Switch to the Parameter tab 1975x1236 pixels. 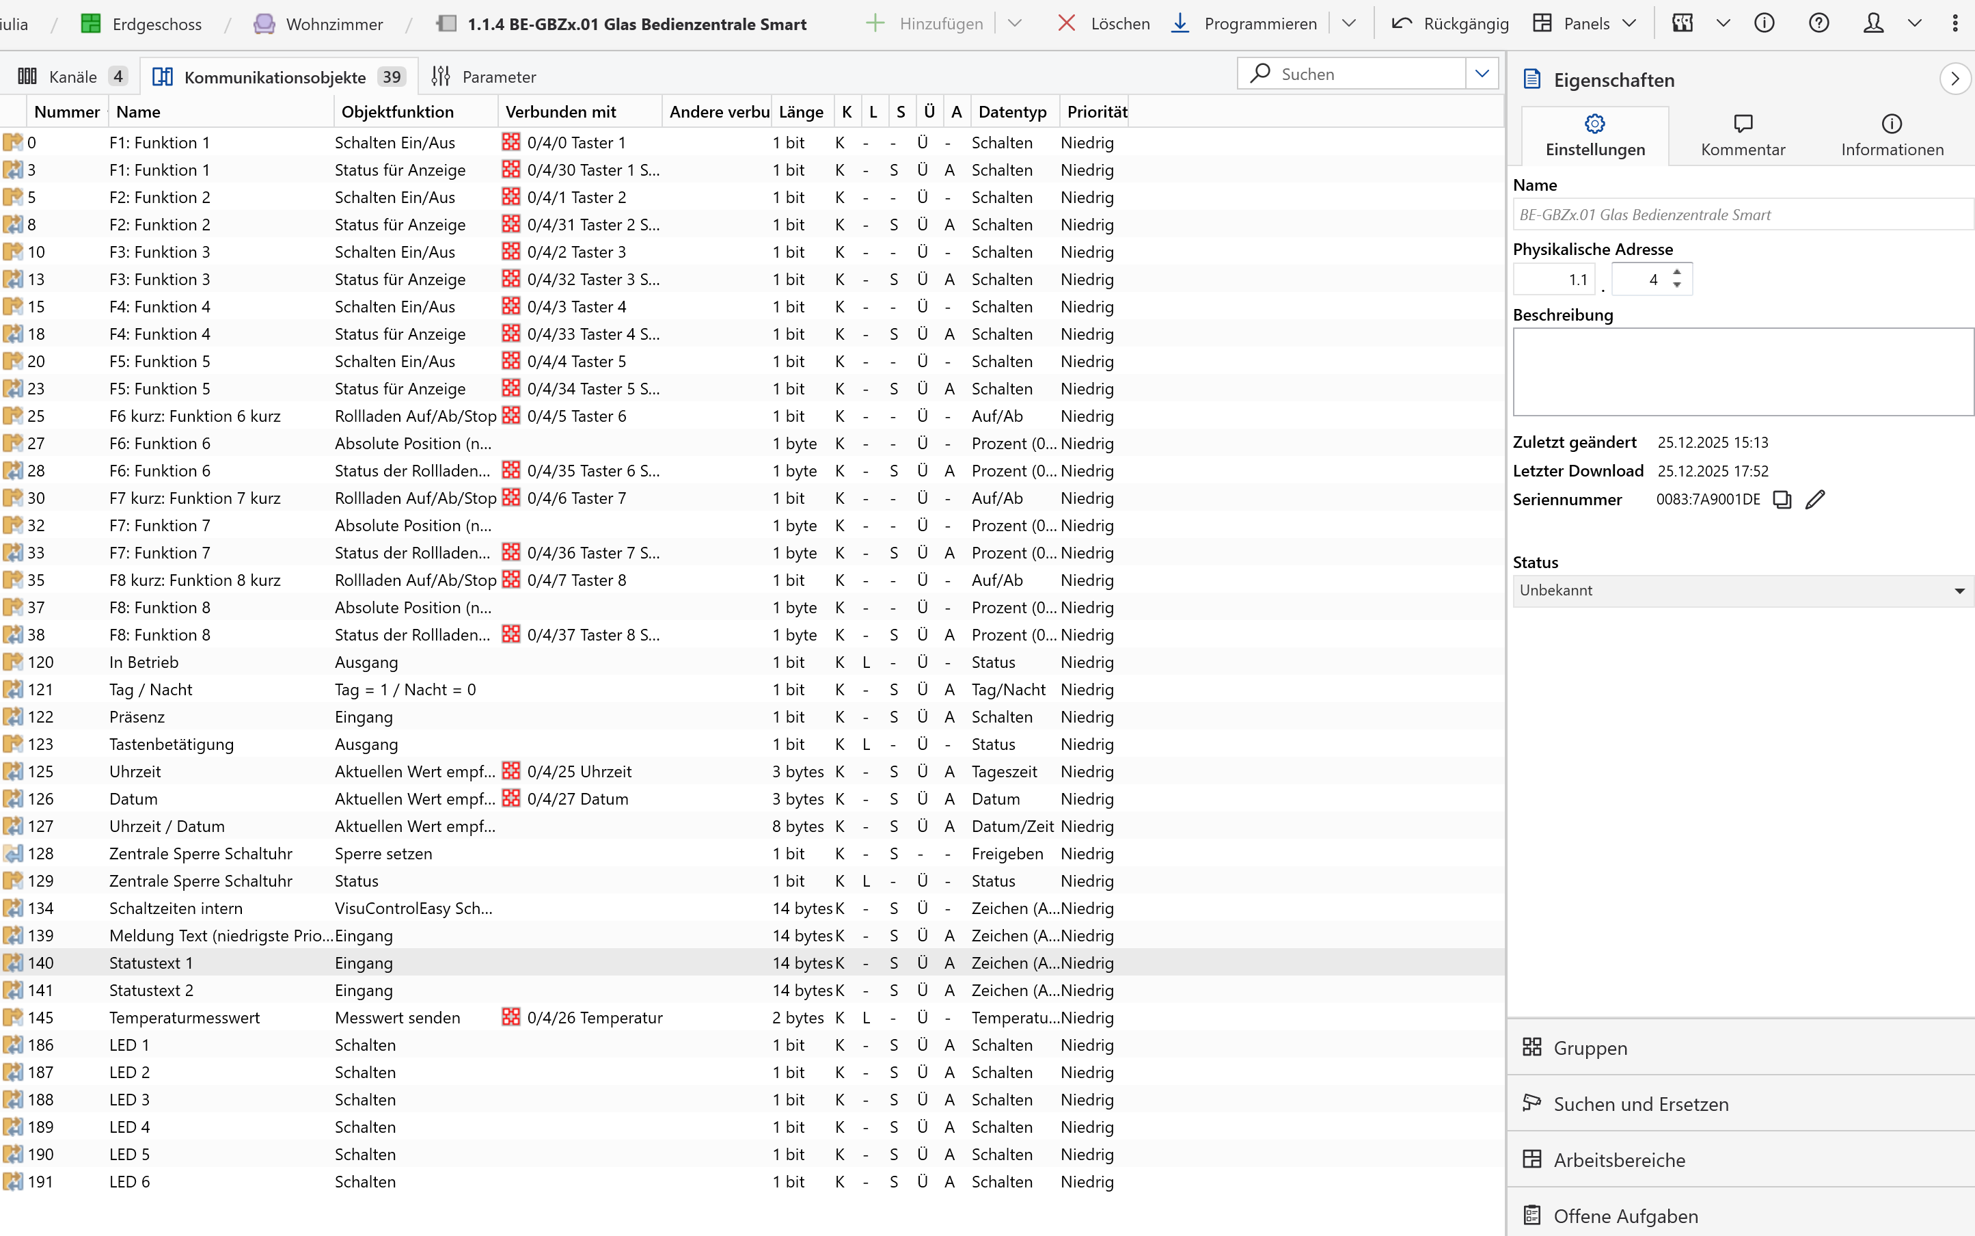click(484, 77)
